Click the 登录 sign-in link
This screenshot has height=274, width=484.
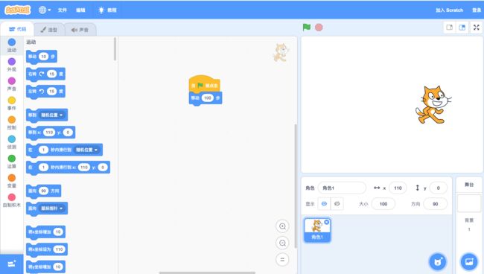click(x=477, y=10)
